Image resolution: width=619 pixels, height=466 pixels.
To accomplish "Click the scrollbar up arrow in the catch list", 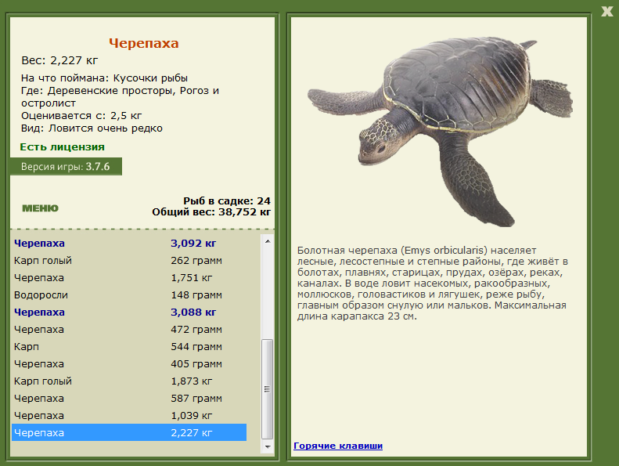I will pyautogui.click(x=268, y=240).
